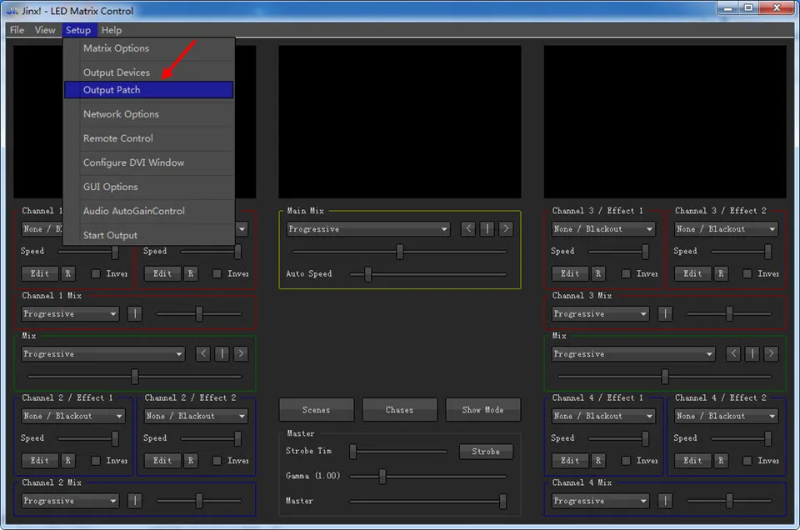Open the right Mix Progressive dropdown
Image resolution: width=800 pixels, height=530 pixels.
633,353
